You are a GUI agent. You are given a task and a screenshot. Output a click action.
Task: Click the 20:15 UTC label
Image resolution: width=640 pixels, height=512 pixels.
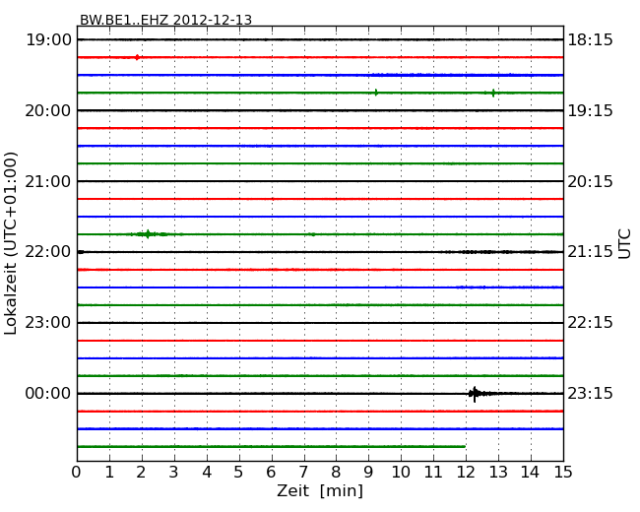(x=591, y=181)
